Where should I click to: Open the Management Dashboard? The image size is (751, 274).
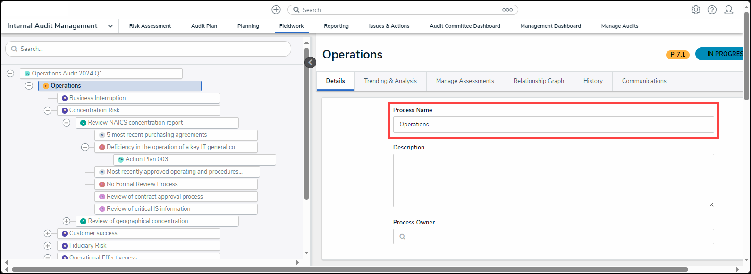pos(550,26)
